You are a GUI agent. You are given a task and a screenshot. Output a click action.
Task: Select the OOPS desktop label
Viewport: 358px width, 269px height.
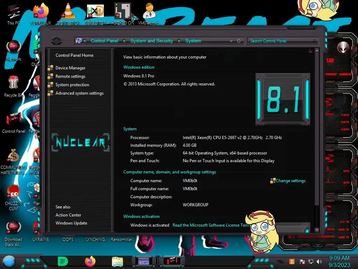tap(68, 240)
